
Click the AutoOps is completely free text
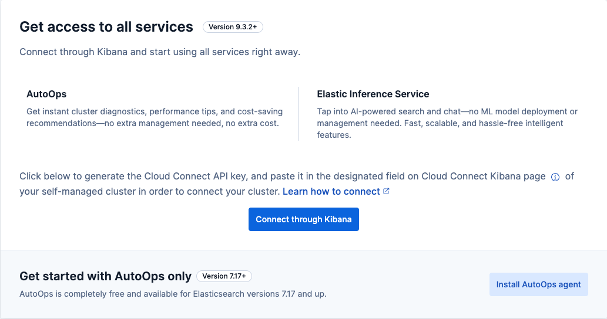click(173, 294)
